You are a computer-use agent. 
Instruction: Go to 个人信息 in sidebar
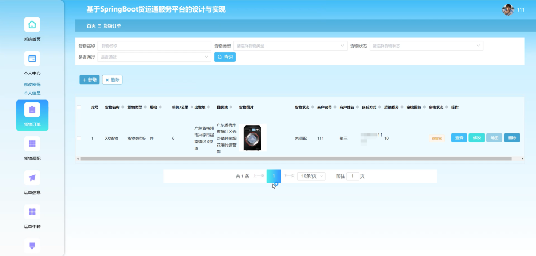click(x=32, y=93)
